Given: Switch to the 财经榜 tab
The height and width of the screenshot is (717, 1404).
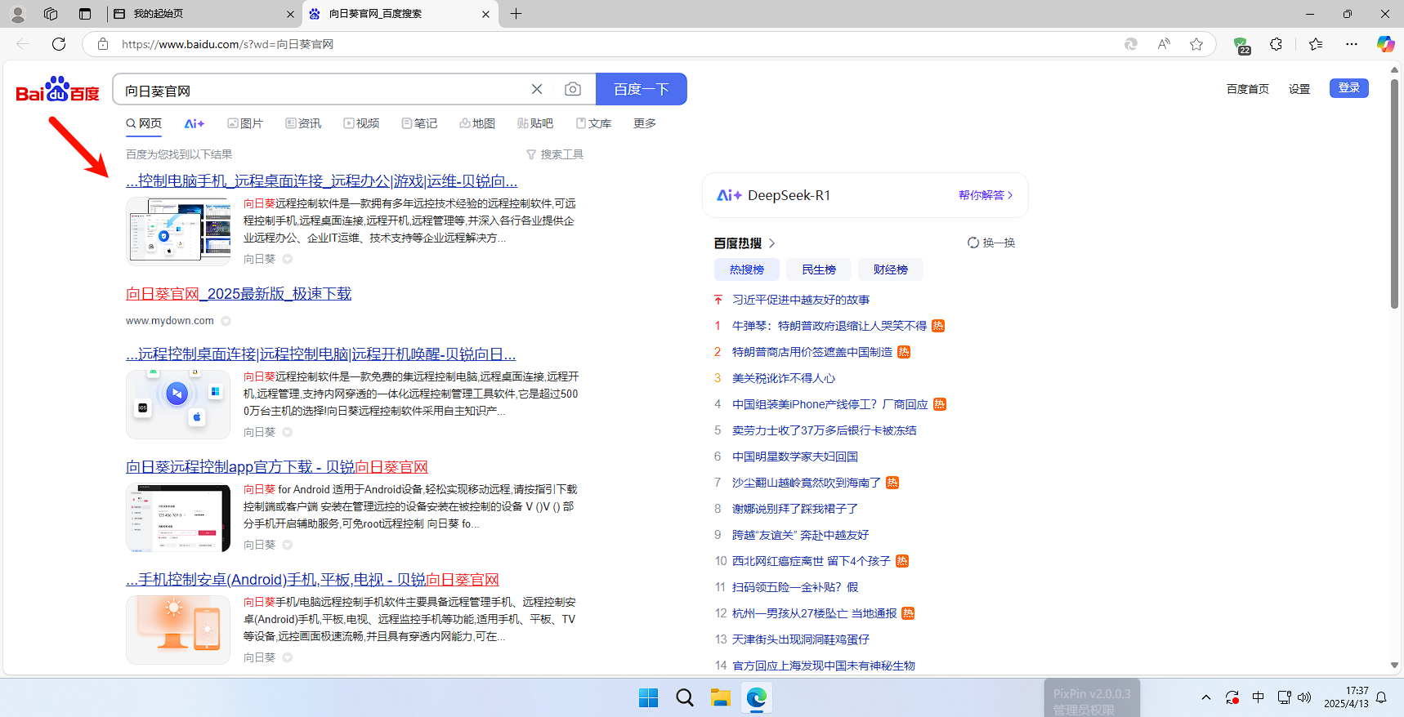Looking at the screenshot, I should (891, 269).
